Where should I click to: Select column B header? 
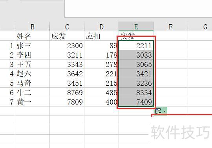click(x=33, y=27)
